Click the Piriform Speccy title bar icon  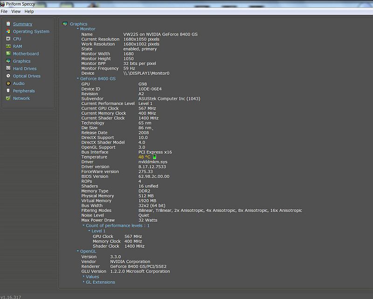tap(2, 4)
